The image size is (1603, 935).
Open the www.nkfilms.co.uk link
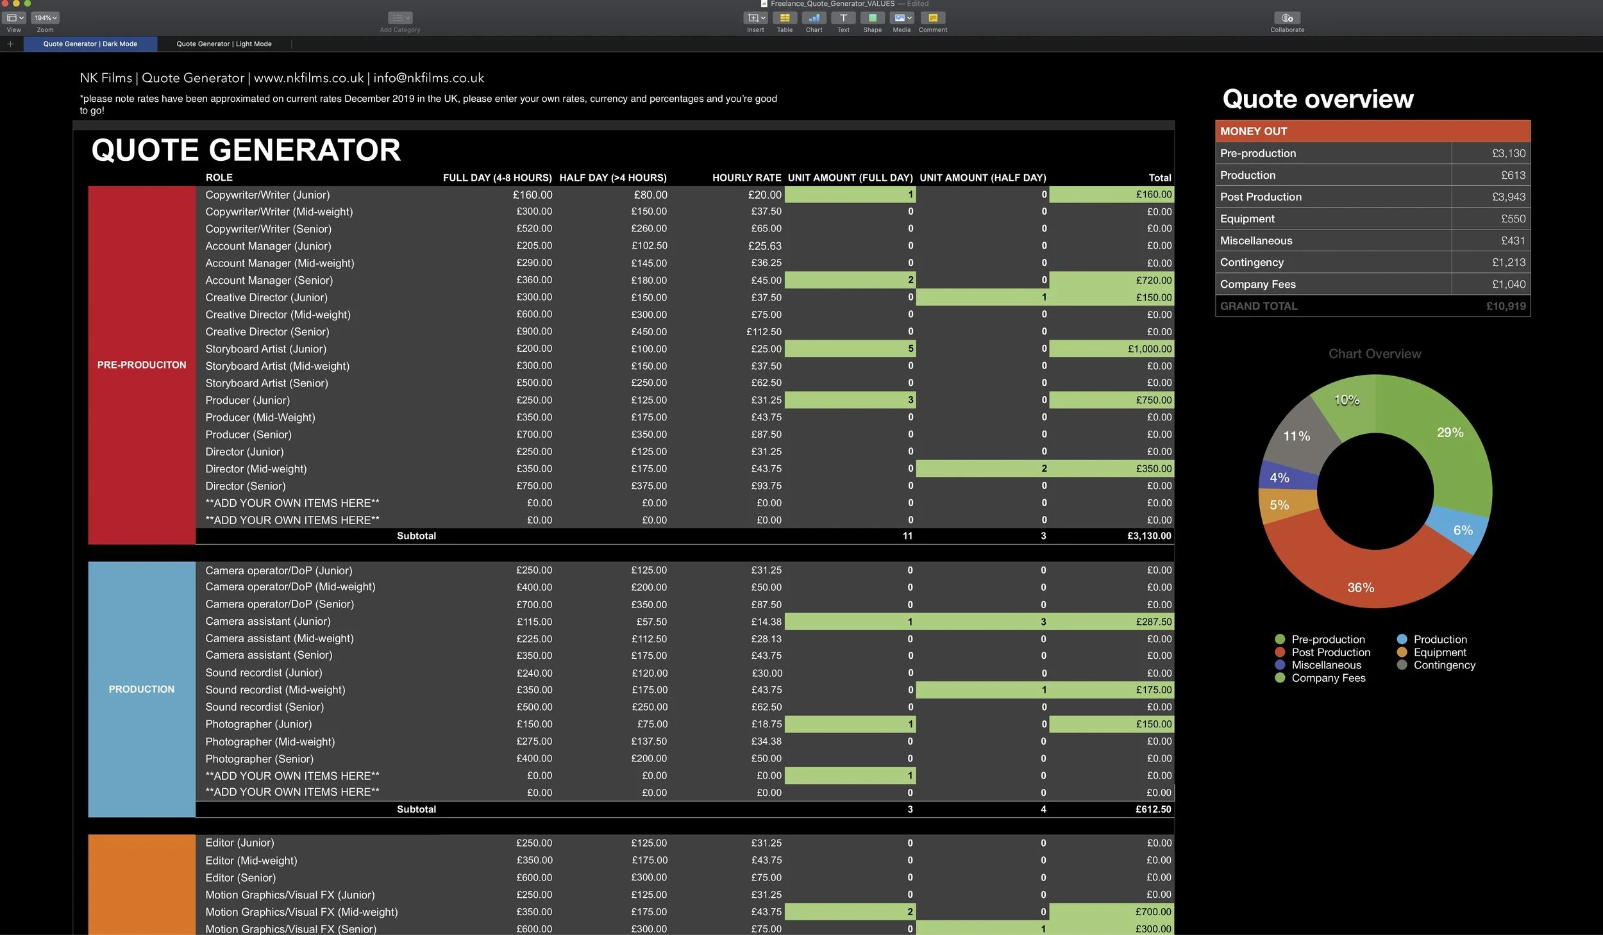point(308,78)
